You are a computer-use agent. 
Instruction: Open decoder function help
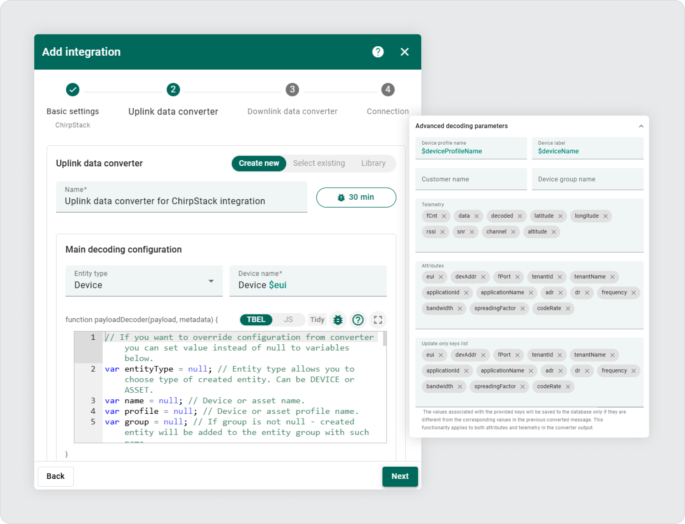point(358,320)
